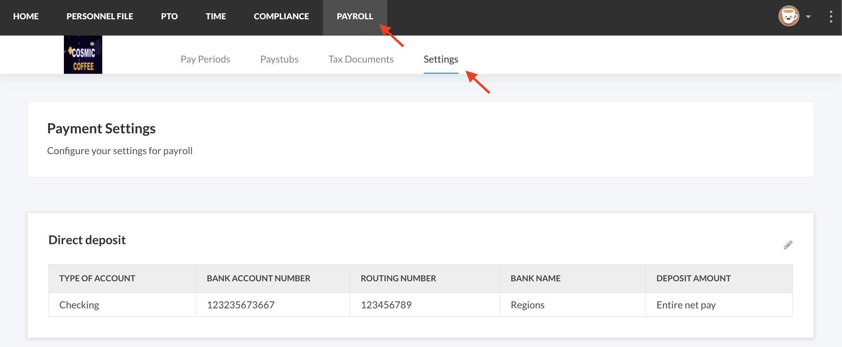Select PTO in the top navigation

click(x=169, y=17)
